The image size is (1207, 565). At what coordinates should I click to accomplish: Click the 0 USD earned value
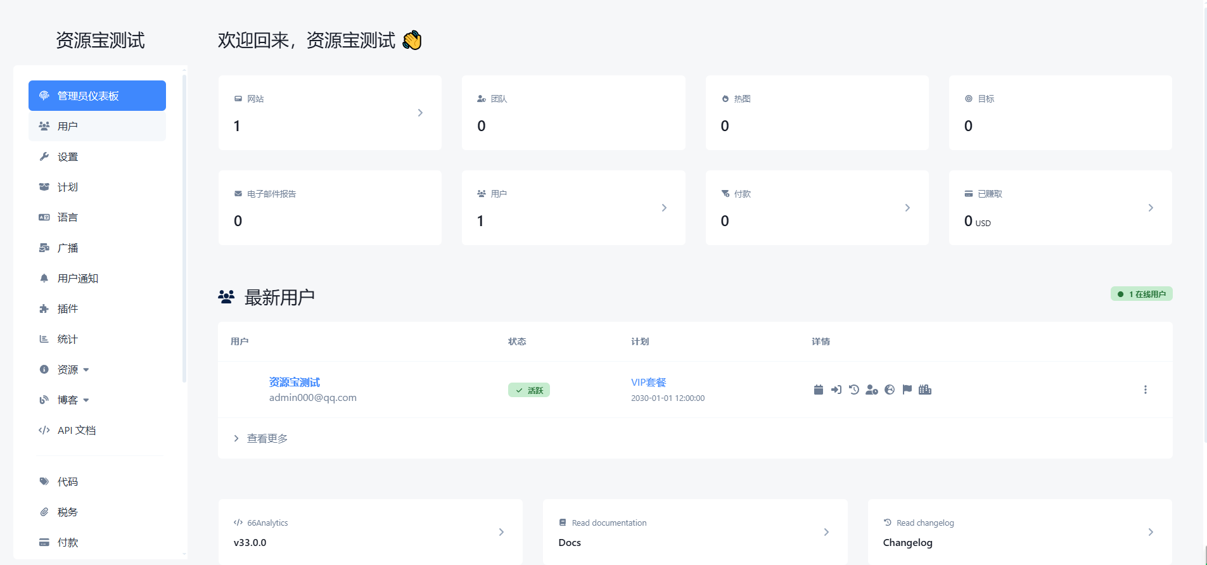tap(978, 221)
